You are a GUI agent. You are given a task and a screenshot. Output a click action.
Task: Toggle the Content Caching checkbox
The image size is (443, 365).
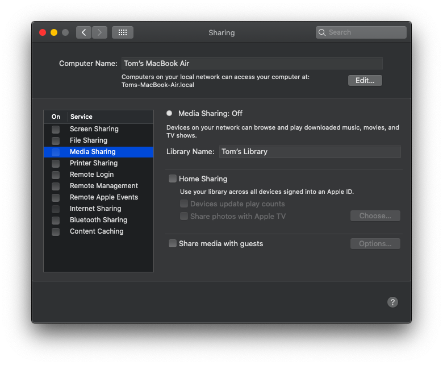point(56,232)
